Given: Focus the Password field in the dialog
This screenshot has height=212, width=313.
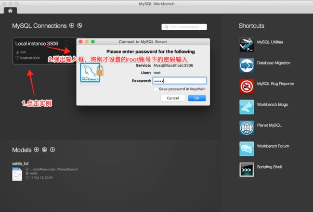Looking at the screenshot, I should 180,81.
